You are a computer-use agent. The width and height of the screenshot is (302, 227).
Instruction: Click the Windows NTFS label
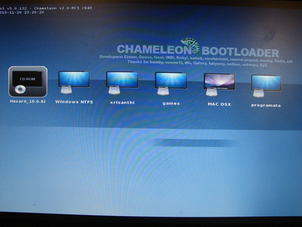coord(74,102)
